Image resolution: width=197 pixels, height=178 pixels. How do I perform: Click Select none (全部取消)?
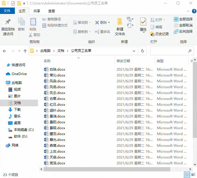coord(183,25)
